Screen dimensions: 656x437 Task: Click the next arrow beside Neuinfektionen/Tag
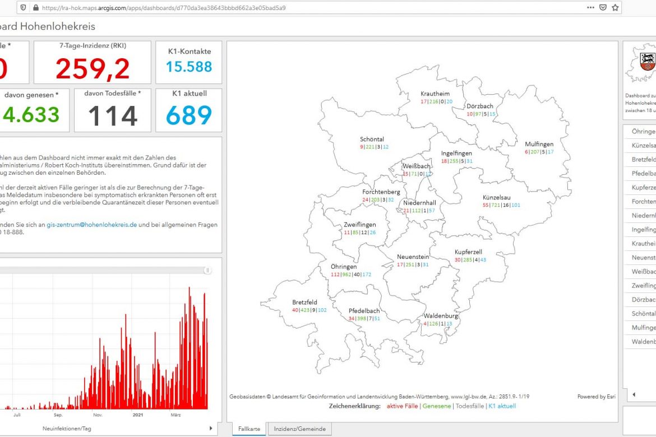coord(211,428)
